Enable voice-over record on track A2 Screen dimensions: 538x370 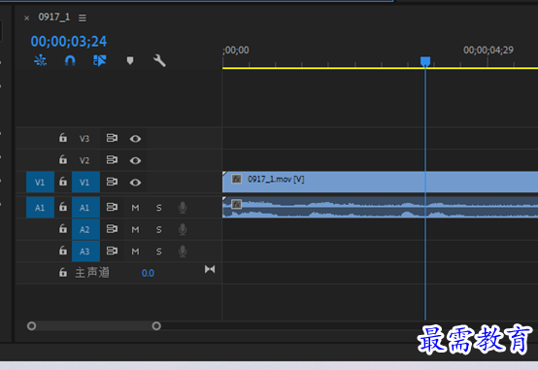(183, 229)
